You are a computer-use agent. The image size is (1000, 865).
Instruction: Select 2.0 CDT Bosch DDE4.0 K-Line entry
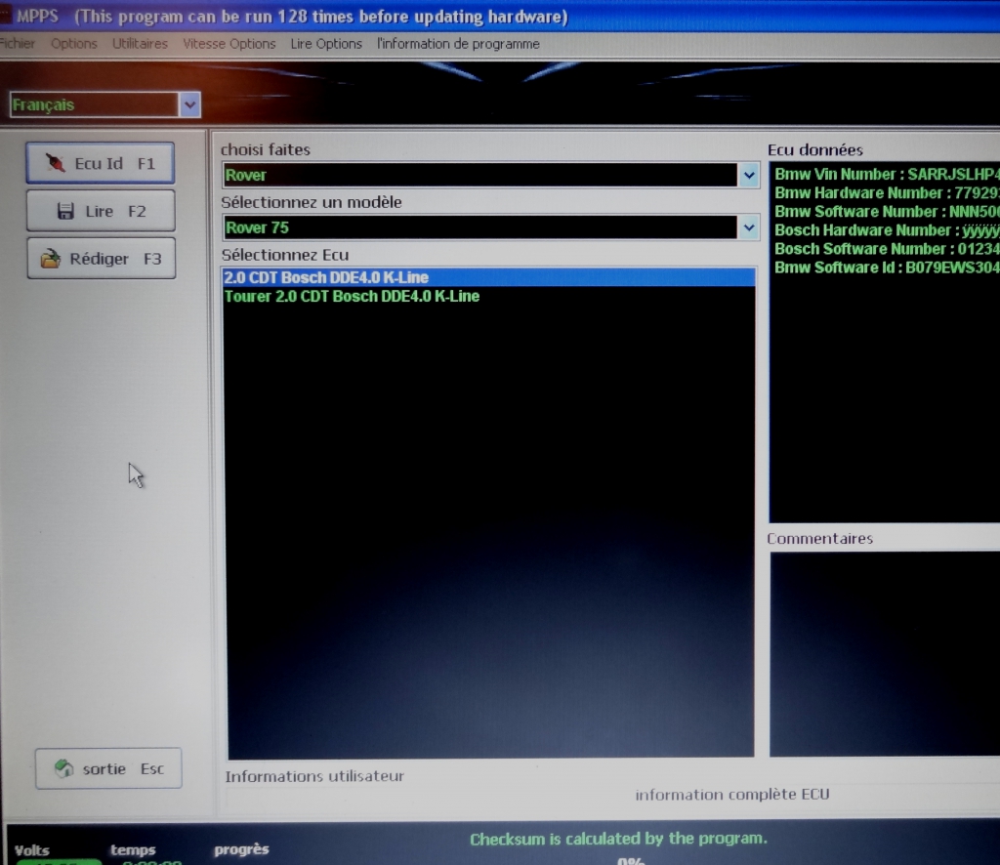tap(488, 277)
